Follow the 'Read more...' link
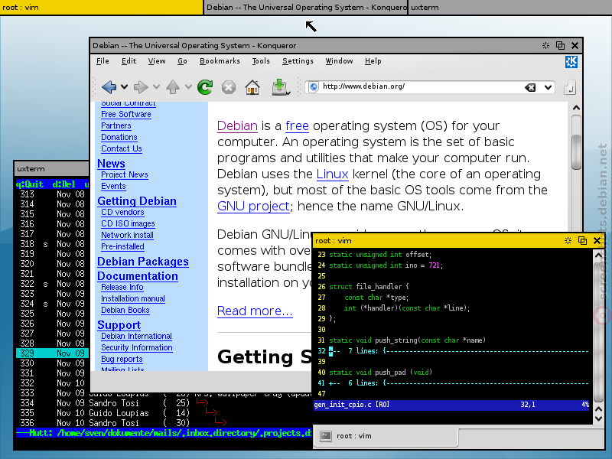Screen dimensions: 612x459 [255, 311]
